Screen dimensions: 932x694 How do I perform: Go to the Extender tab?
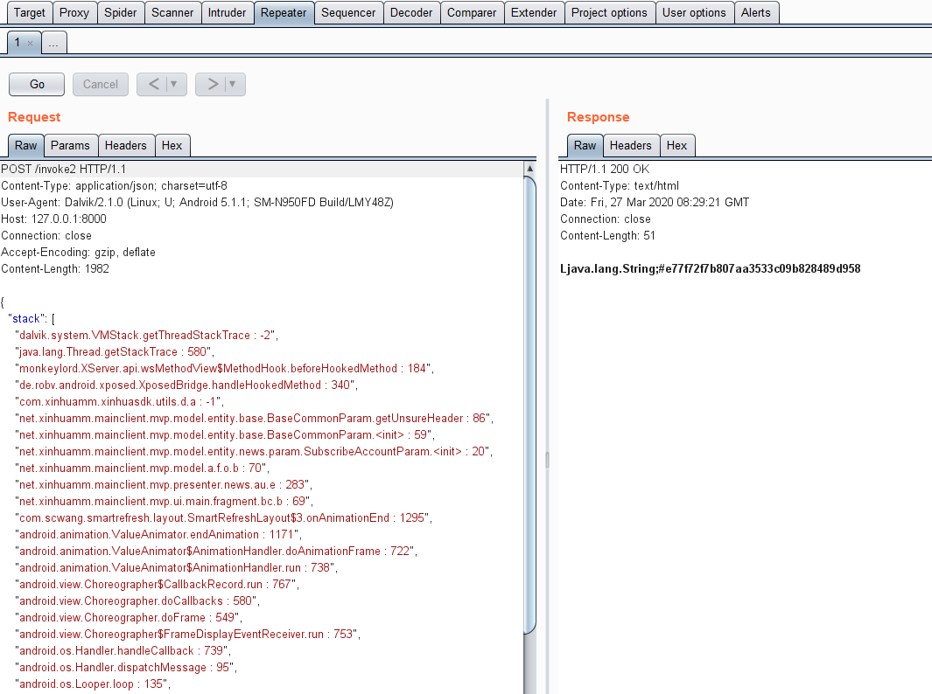tap(534, 12)
